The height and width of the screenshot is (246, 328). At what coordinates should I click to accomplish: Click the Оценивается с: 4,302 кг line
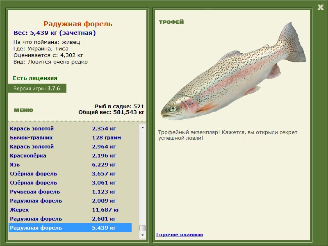(x=48, y=55)
